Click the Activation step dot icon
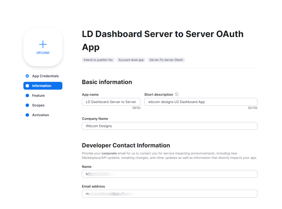 pyautogui.click(x=27, y=115)
